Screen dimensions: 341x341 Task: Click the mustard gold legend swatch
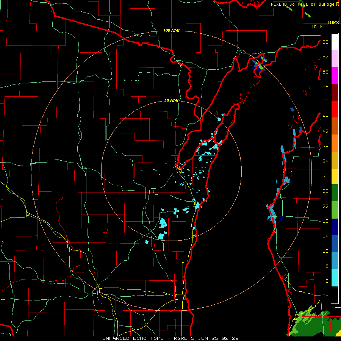[x=335, y=160]
